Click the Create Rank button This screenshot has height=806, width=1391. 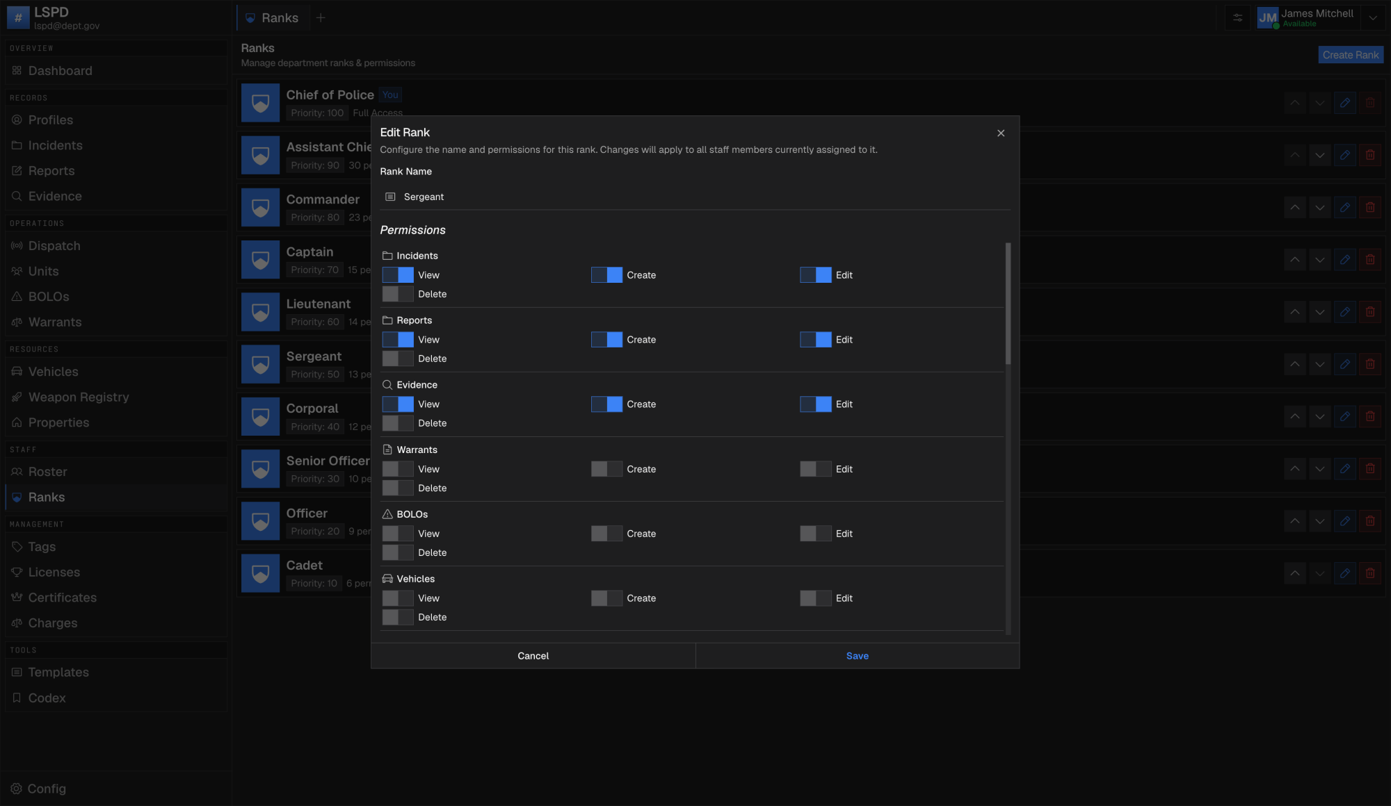(1351, 55)
